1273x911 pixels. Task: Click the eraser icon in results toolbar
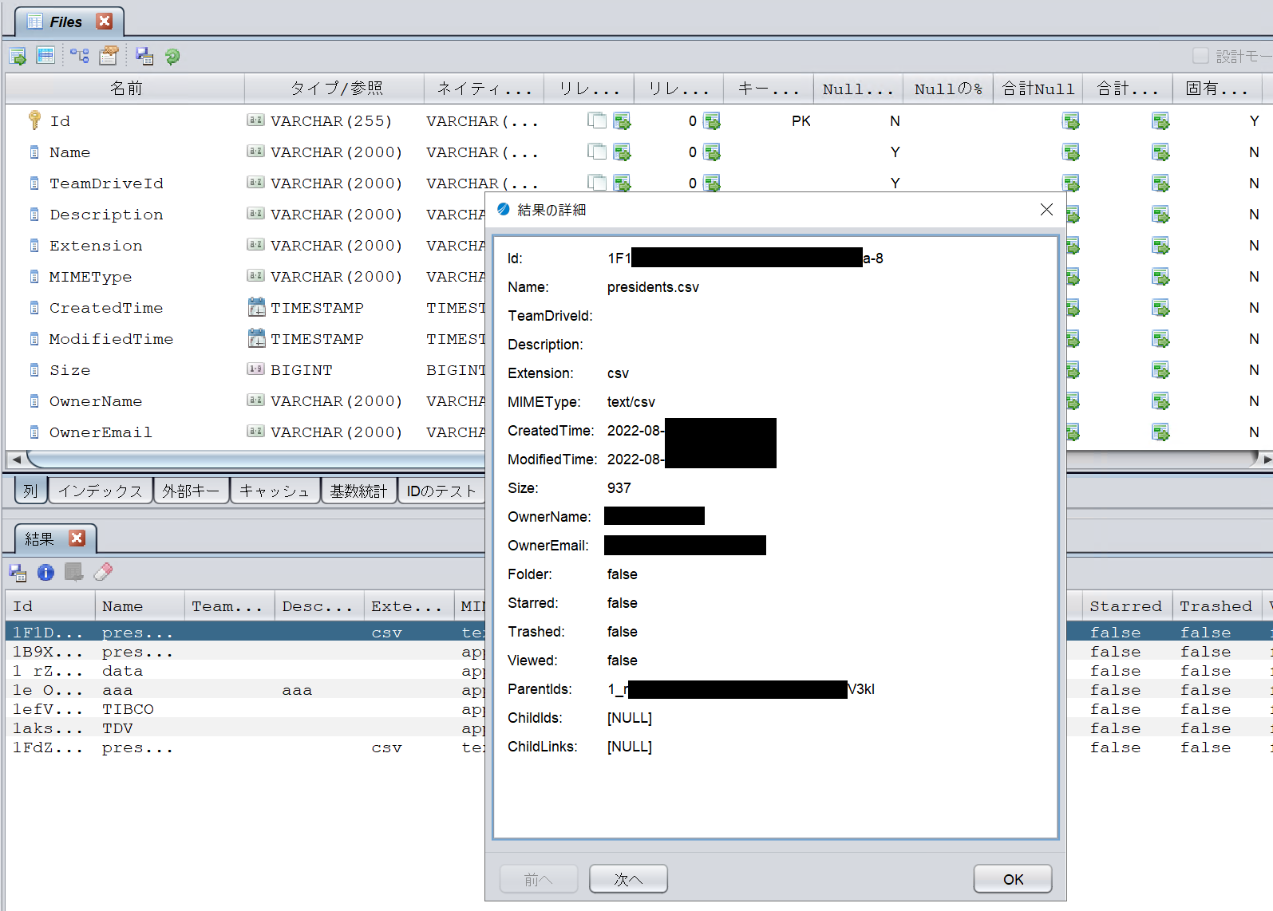click(103, 572)
